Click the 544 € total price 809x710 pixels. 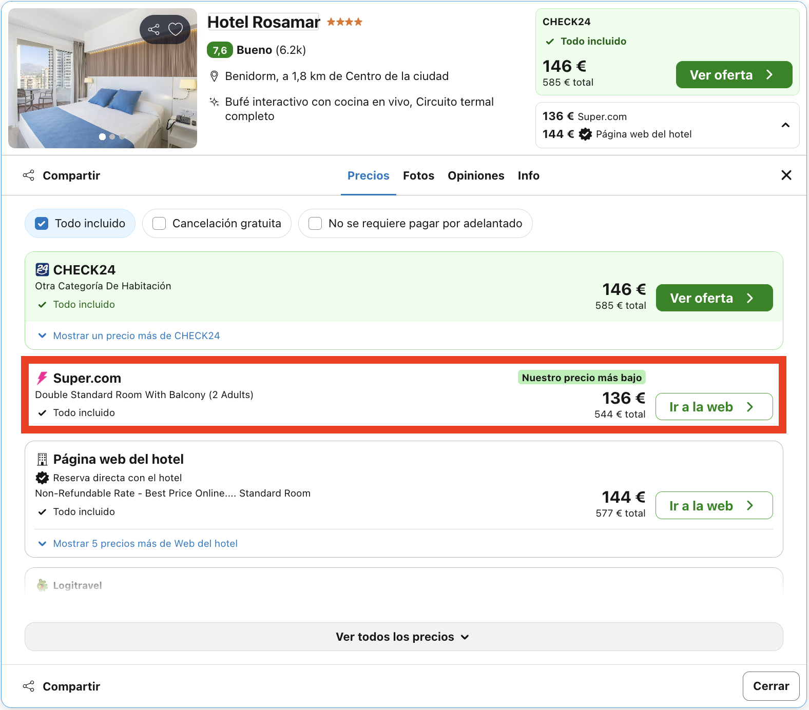point(620,415)
